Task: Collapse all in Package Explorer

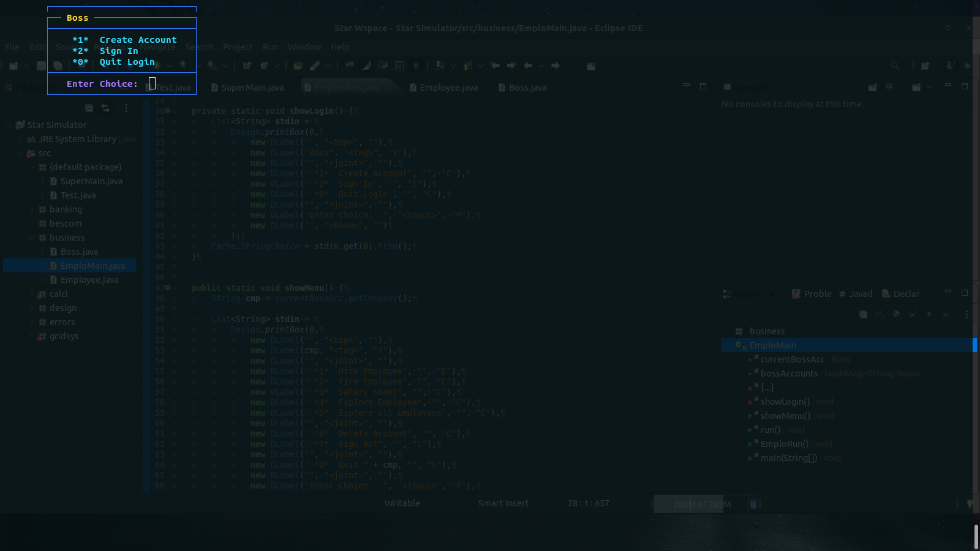Action: click(x=89, y=108)
